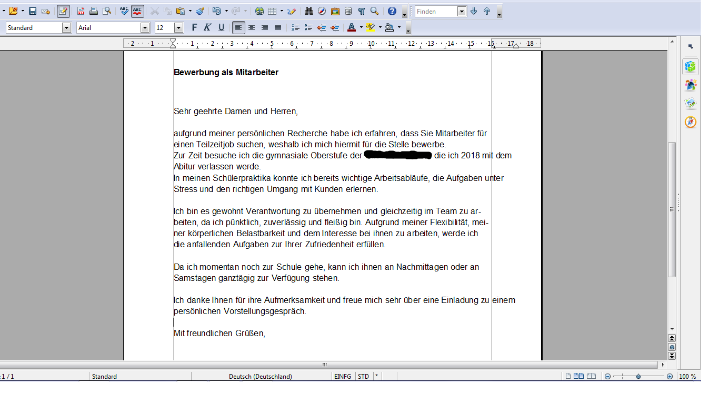Expand the Standard paragraph style dropdown
The width and height of the screenshot is (719, 404).
66,28
